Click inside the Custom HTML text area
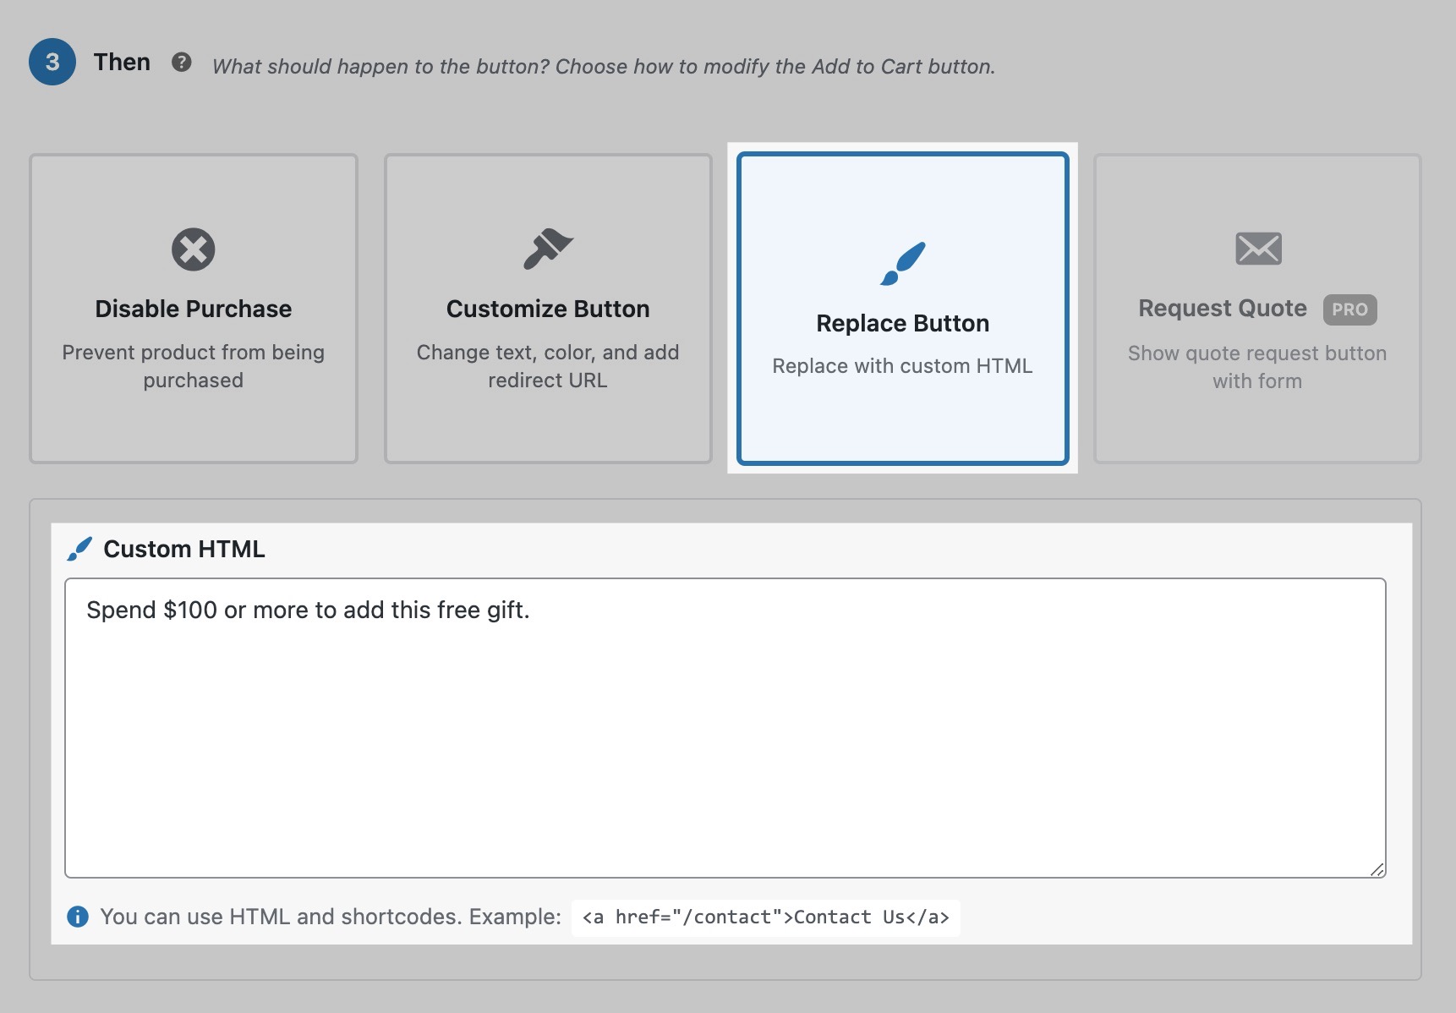1456x1013 pixels. click(x=725, y=727)
